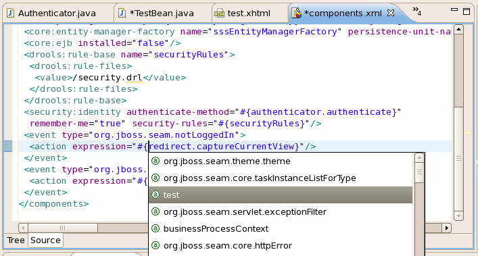Click the org.jboss.seam.notLoggedIn type value
The width and height of the screenshot is (478, 256).
164,135
